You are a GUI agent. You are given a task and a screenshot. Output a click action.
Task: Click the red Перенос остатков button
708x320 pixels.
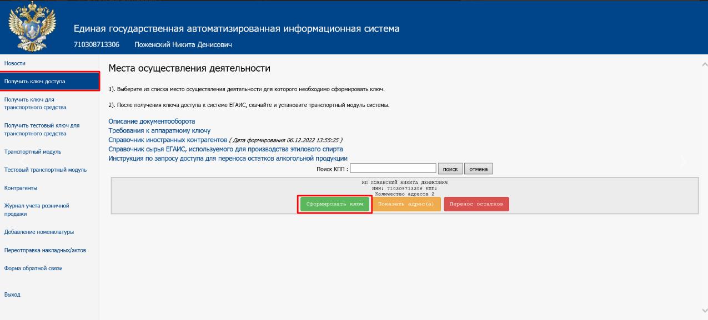coord(476,205)
